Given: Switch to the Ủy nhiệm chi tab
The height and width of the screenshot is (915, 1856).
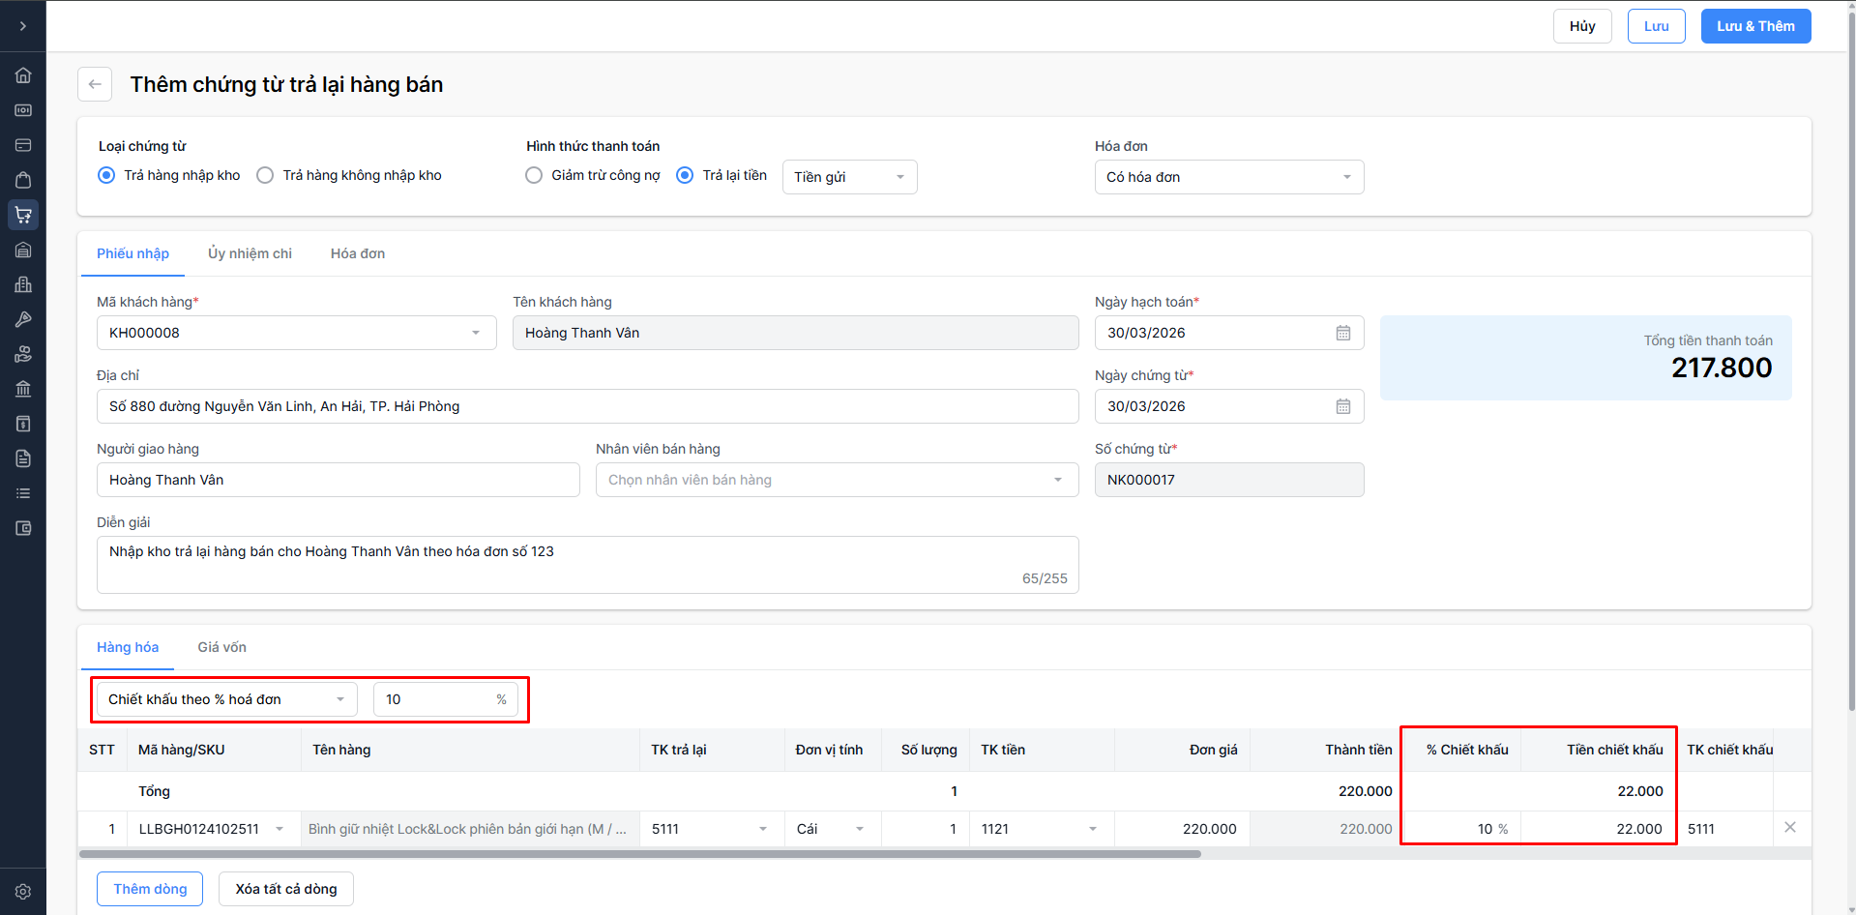Looking at the screenshot, I should click(x=250, y=253).
